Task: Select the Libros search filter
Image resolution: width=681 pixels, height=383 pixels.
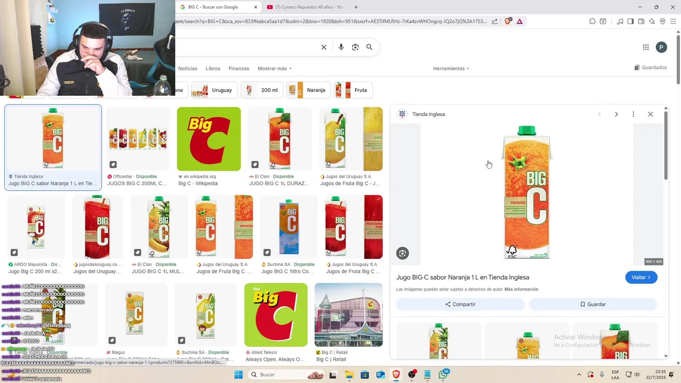Action: (213, 69)
